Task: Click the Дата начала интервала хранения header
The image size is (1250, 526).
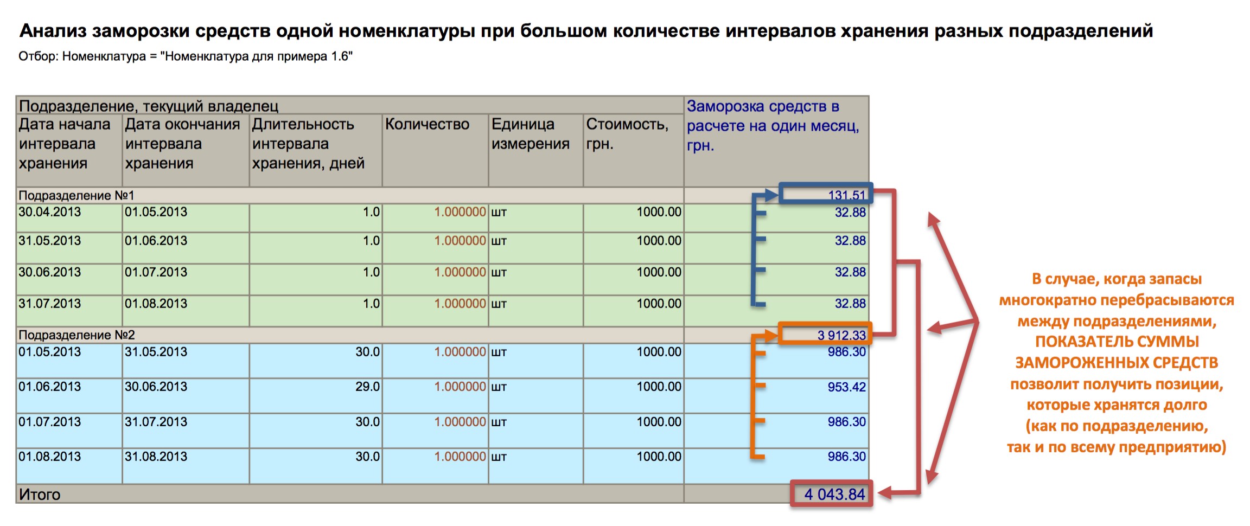Action: pyautogui.click(x=64, y=144)
